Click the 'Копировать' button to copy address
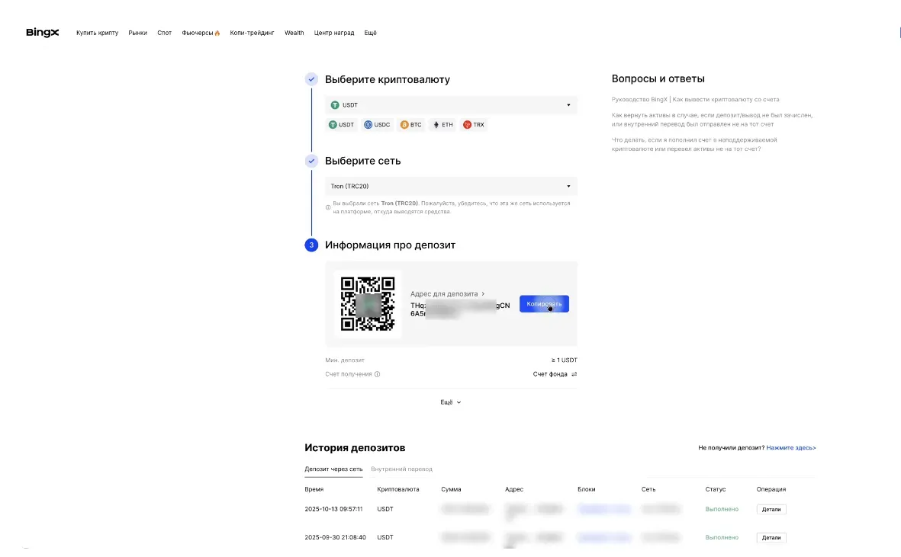The height and width of the screenshot is (557, 901). pos(544,303)
